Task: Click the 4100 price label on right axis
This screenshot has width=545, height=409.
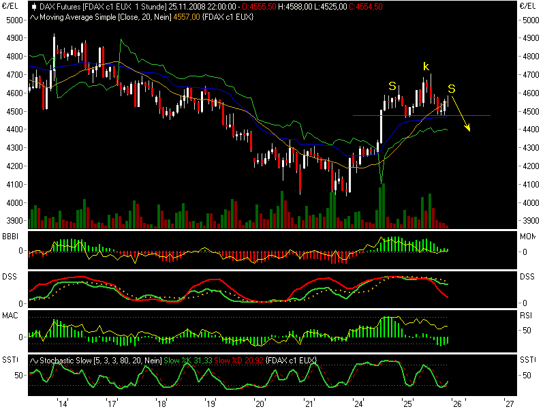Action: coord(531,185)
